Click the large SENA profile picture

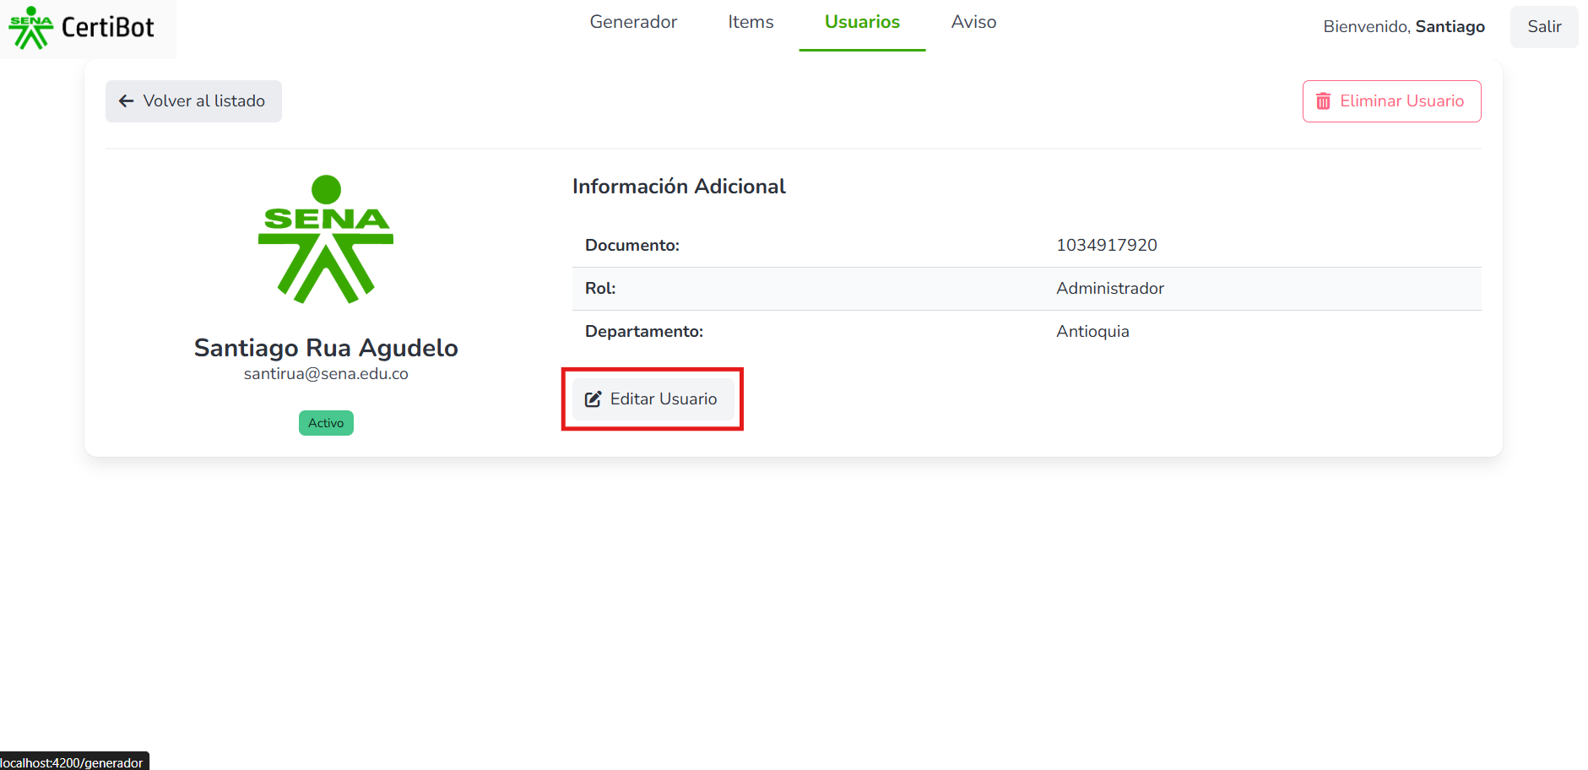pyautogui.click(x=326, y=240)
